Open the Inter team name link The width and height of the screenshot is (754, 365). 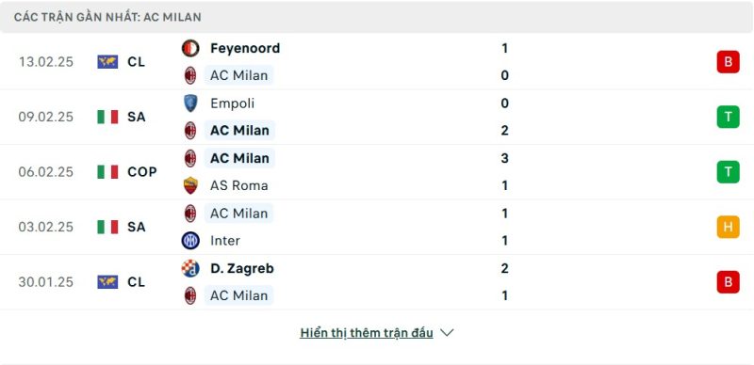(x=225, y=240)
